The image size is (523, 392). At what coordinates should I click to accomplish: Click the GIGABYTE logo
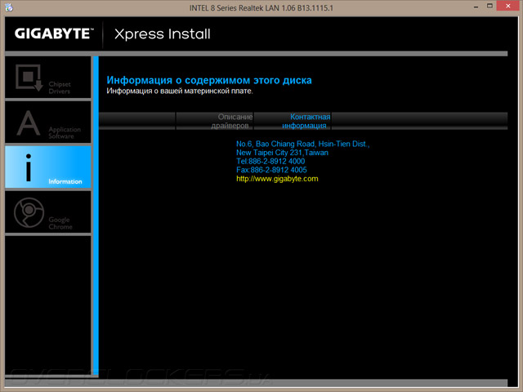coord(54,33)
